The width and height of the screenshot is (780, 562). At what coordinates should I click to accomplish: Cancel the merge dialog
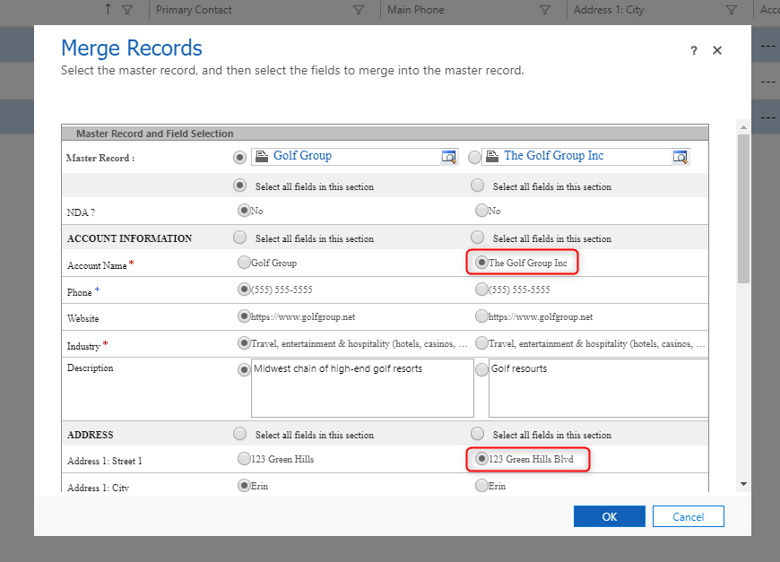pos(688,517)
